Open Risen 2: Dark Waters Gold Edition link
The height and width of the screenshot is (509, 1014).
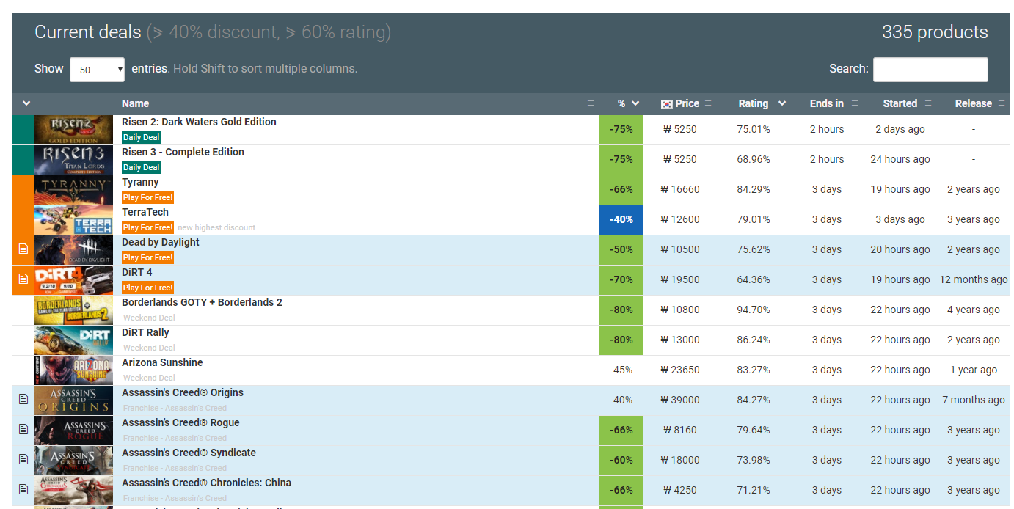coord(199,122)
